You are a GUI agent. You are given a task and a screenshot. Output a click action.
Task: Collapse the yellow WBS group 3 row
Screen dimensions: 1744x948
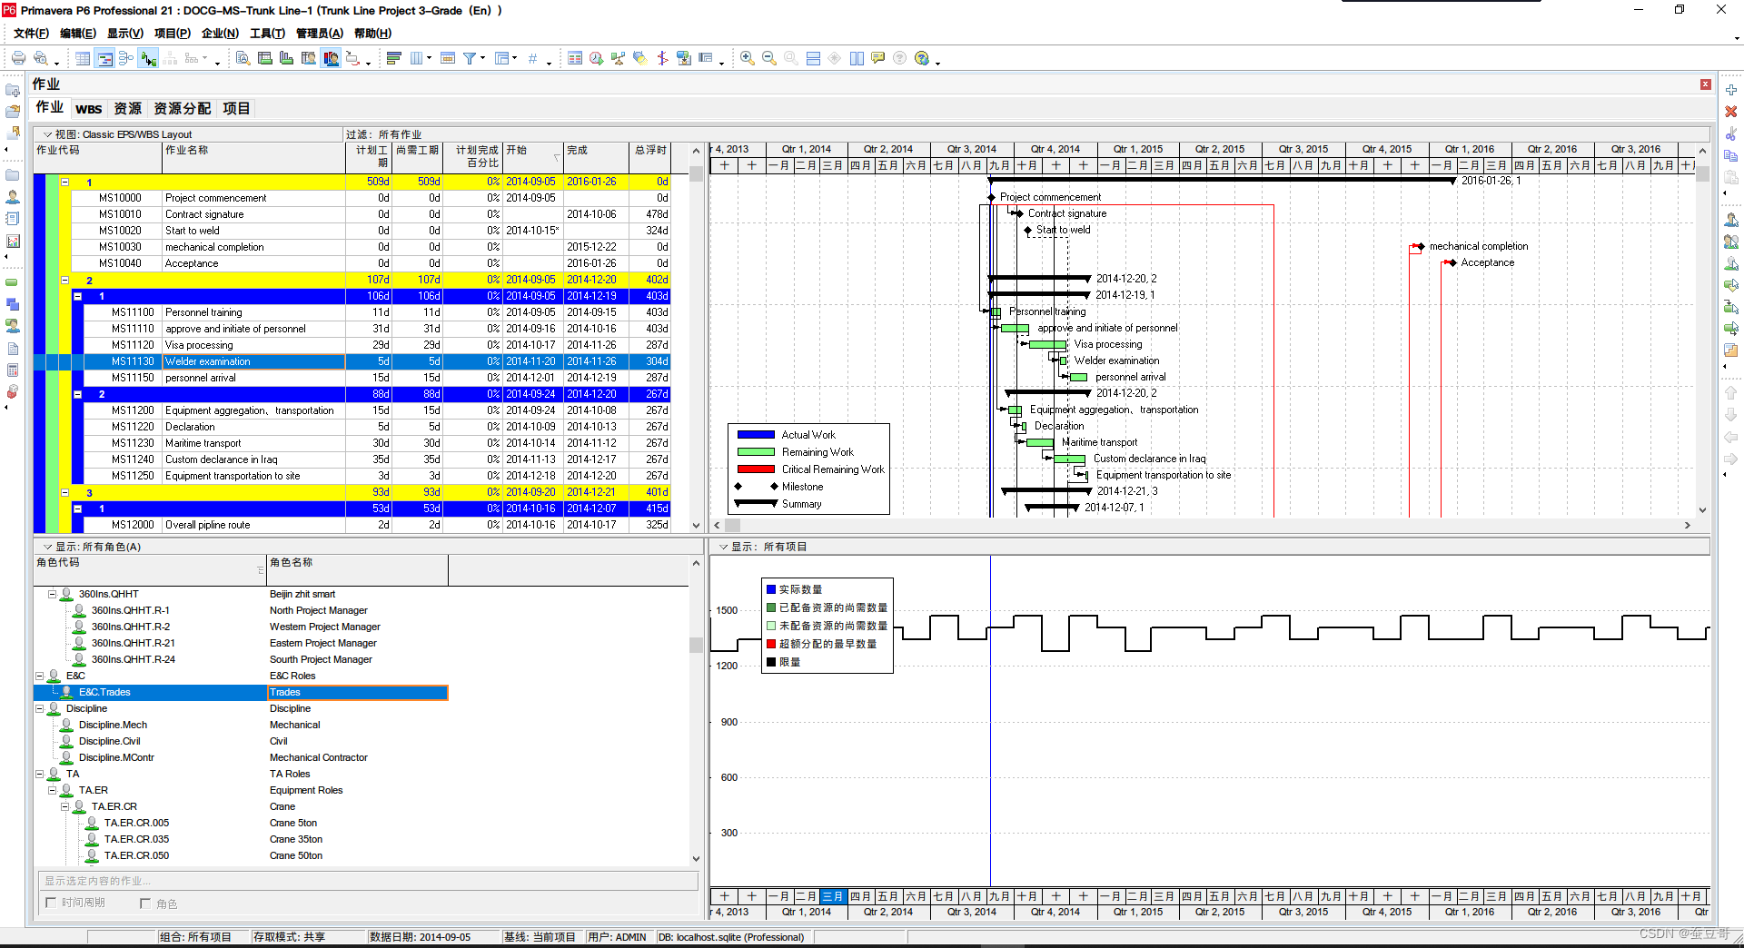click(x=65, y=492)
